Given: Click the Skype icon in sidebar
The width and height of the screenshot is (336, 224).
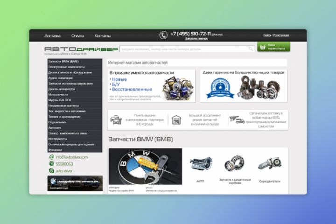Looking at the screenshot, I should click(x=52, y=171).
